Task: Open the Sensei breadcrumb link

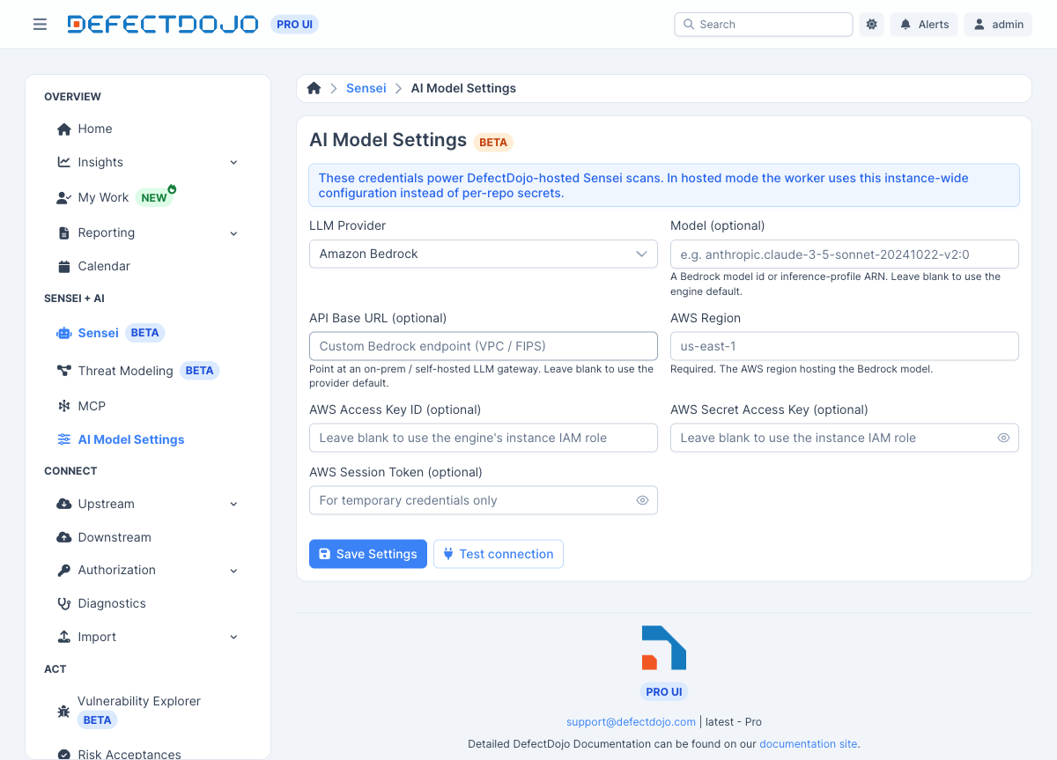Action: click(x=366, y=88)
